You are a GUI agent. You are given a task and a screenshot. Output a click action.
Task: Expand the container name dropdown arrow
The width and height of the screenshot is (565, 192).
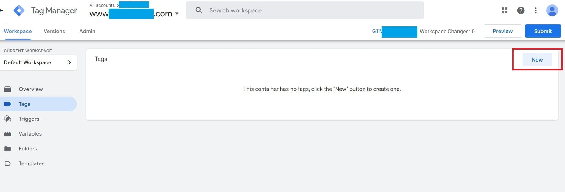pyautogui.click(x=177, y=14)
